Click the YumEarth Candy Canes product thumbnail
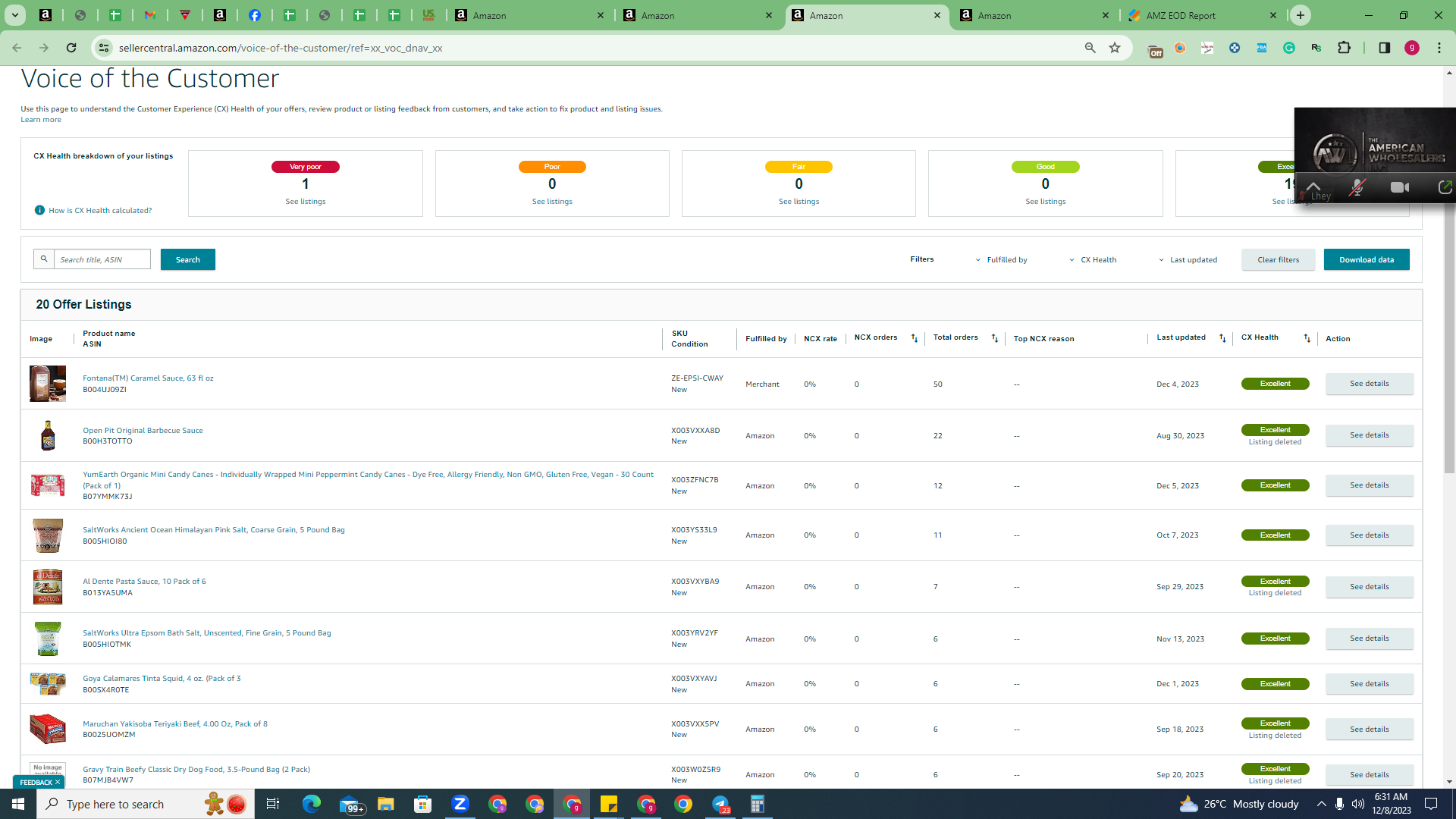1456x819 pixels. (48, 485)
